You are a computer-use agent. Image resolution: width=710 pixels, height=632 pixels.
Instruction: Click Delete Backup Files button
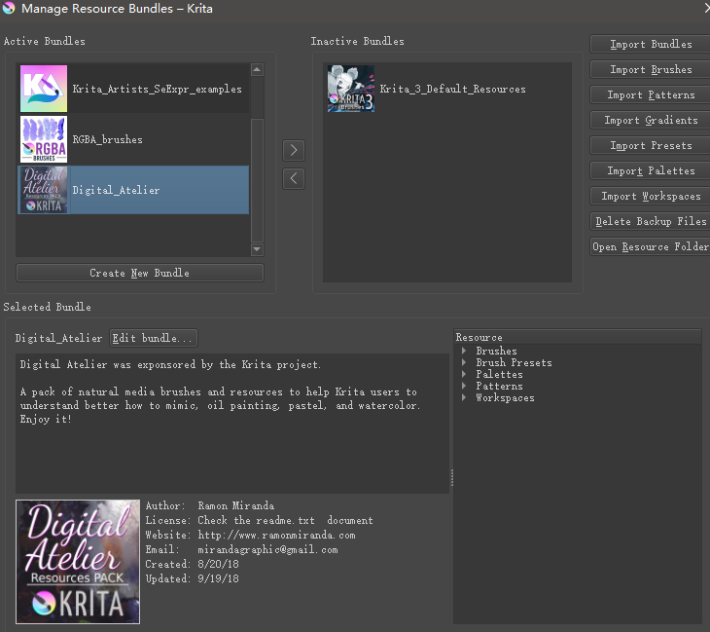pos(651,221)
